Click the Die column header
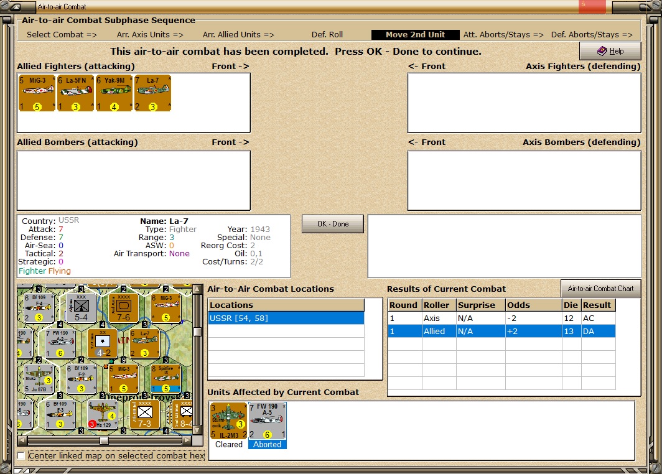Image resolution: width=662 pixels, height=474 pixels. click(x=572, y=305)
